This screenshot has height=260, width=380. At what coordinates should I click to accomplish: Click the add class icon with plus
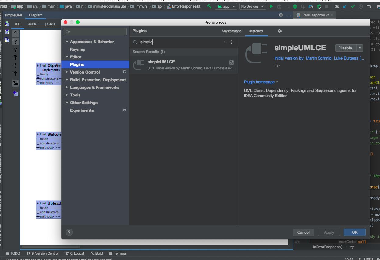tap(16, 93)
